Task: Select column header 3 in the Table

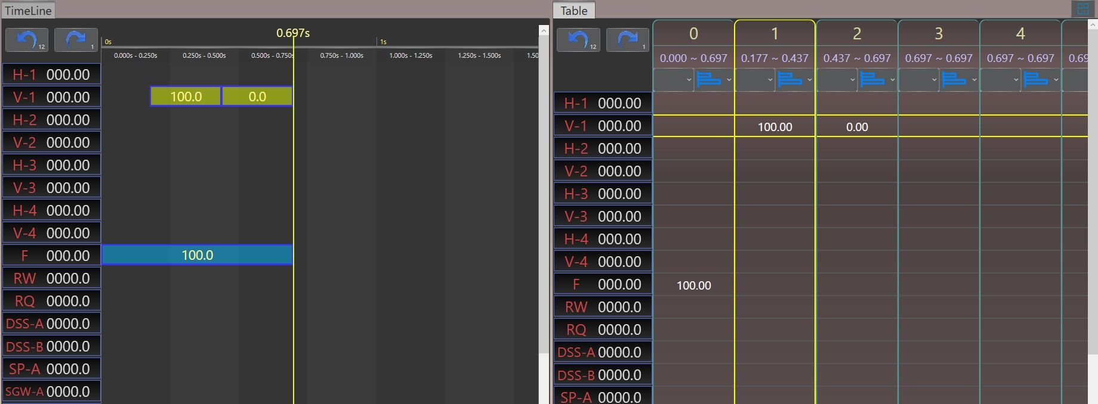Action: (938, 33)
